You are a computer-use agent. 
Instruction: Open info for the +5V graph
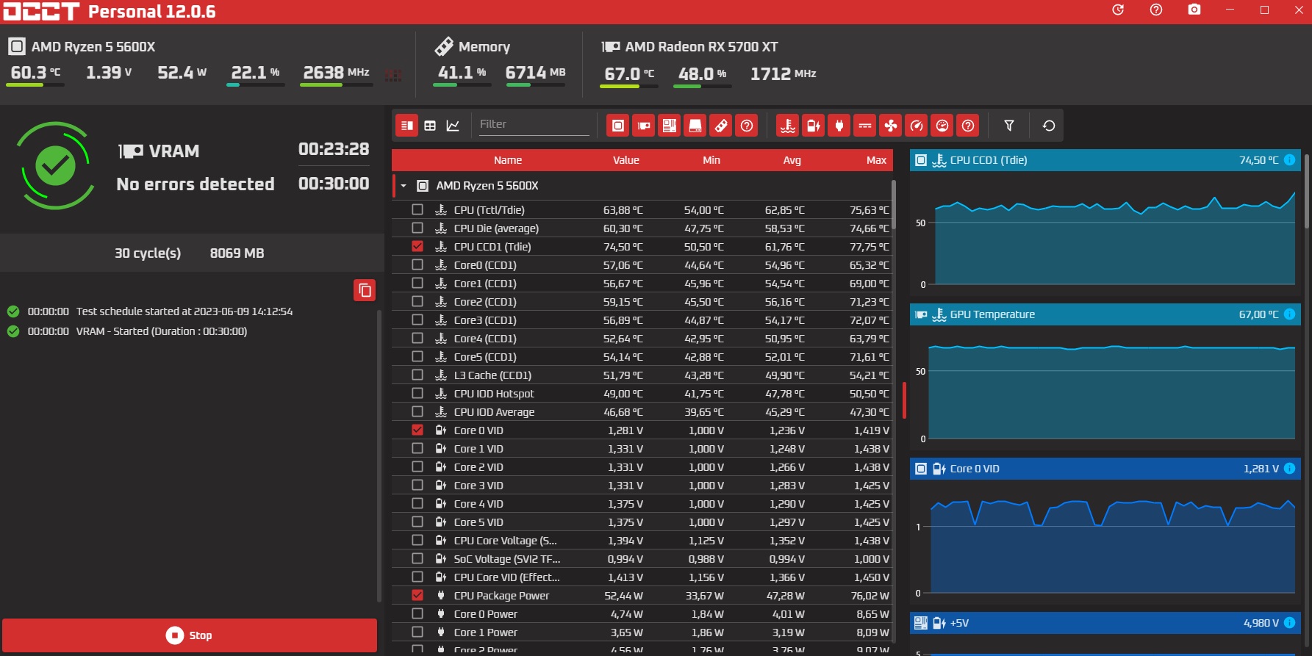(x=1289, y=623)
